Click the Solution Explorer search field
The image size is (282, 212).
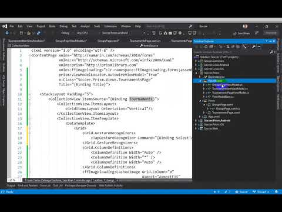pyautogui.click(x=231, y=52)
